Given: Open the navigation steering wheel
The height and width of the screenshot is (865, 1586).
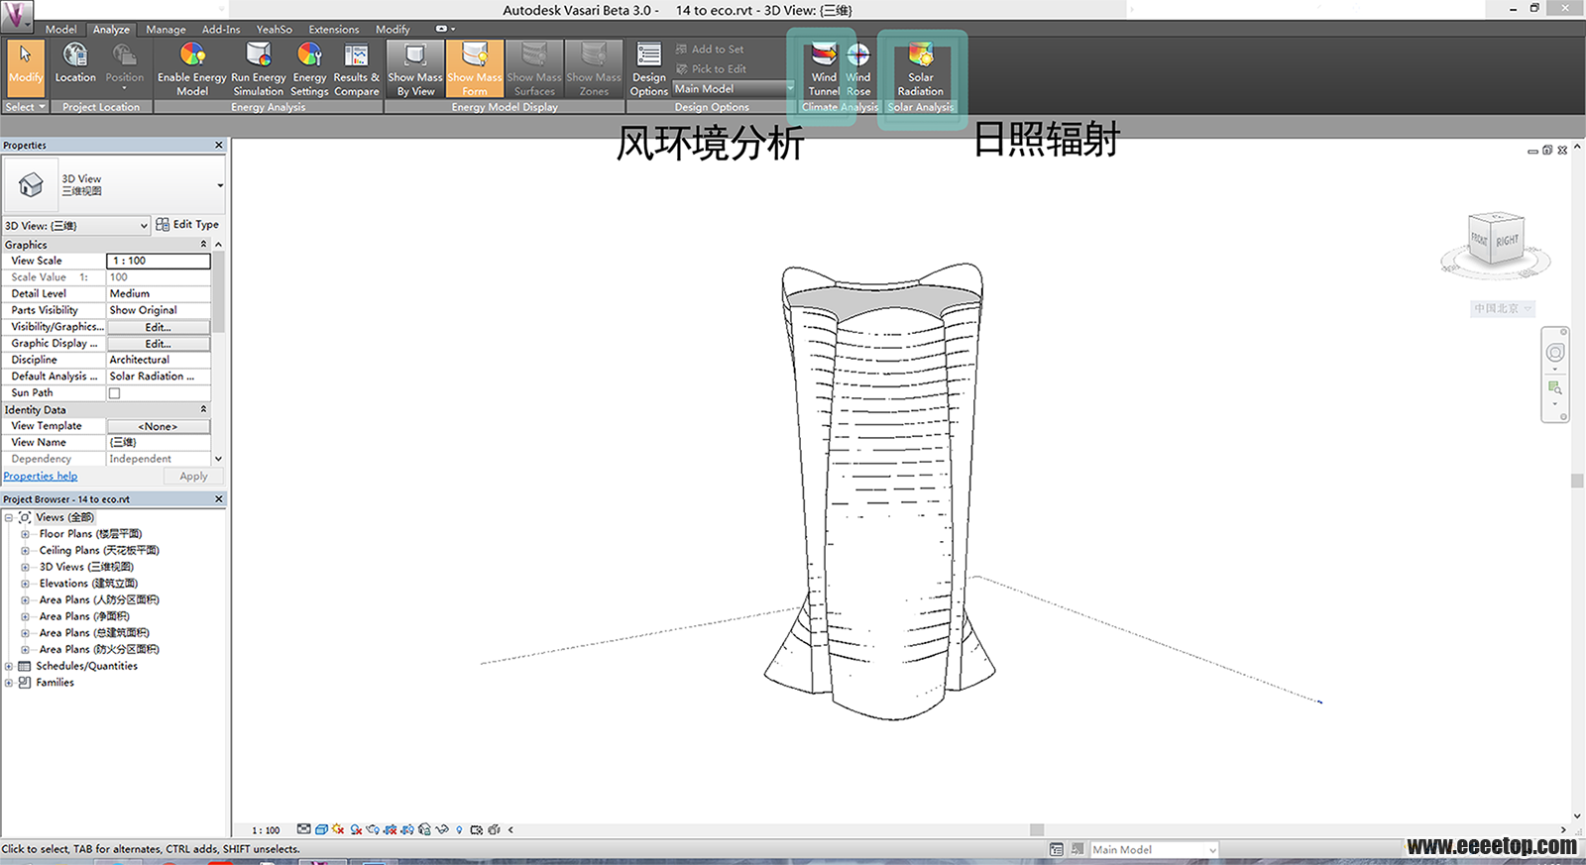Looking at the screenshot, I should (x=1555, y=353).
